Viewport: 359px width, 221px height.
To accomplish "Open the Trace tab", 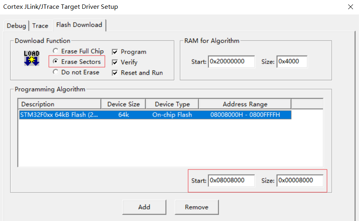I will click(x=40, y=26).
